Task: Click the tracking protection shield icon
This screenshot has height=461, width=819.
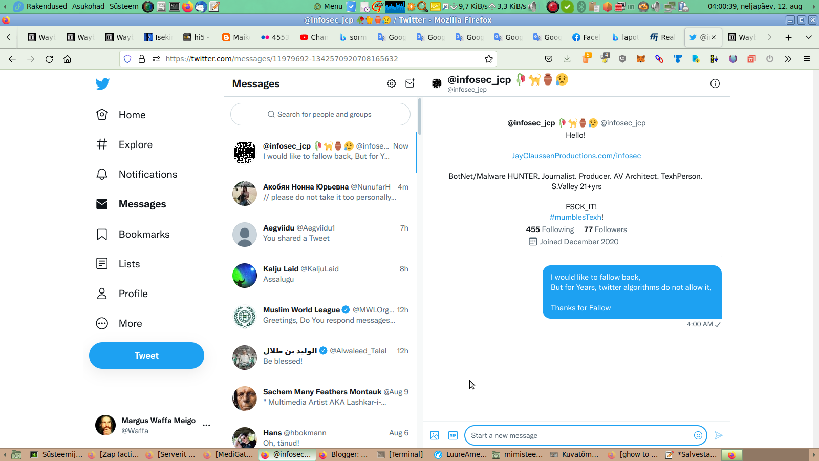Action: 127,59
